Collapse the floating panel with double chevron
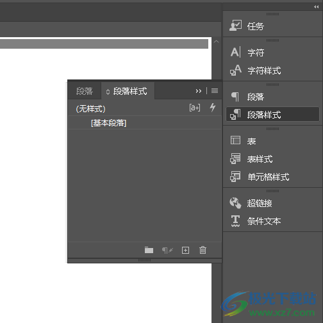 [x=199, y=91]
